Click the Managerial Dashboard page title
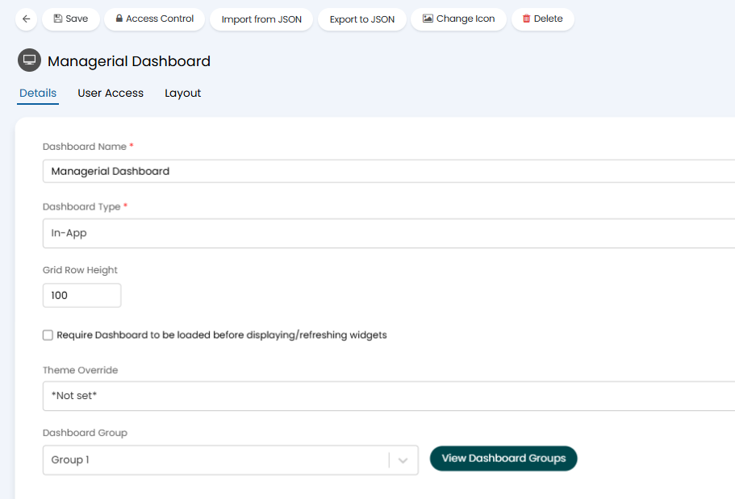The image size is (735, 499). [x=129, y=61]
